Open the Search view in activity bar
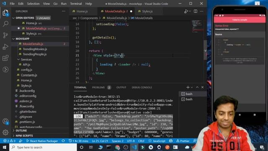 [5, 23]
